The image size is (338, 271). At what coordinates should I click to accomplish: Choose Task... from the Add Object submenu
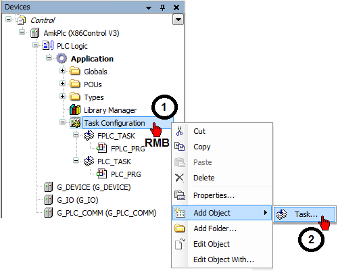[x=305, y=214]
